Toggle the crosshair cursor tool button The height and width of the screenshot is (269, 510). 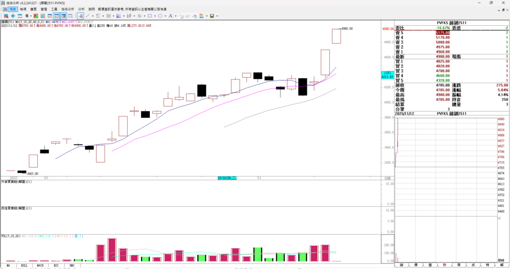click(x=80, y=16)
